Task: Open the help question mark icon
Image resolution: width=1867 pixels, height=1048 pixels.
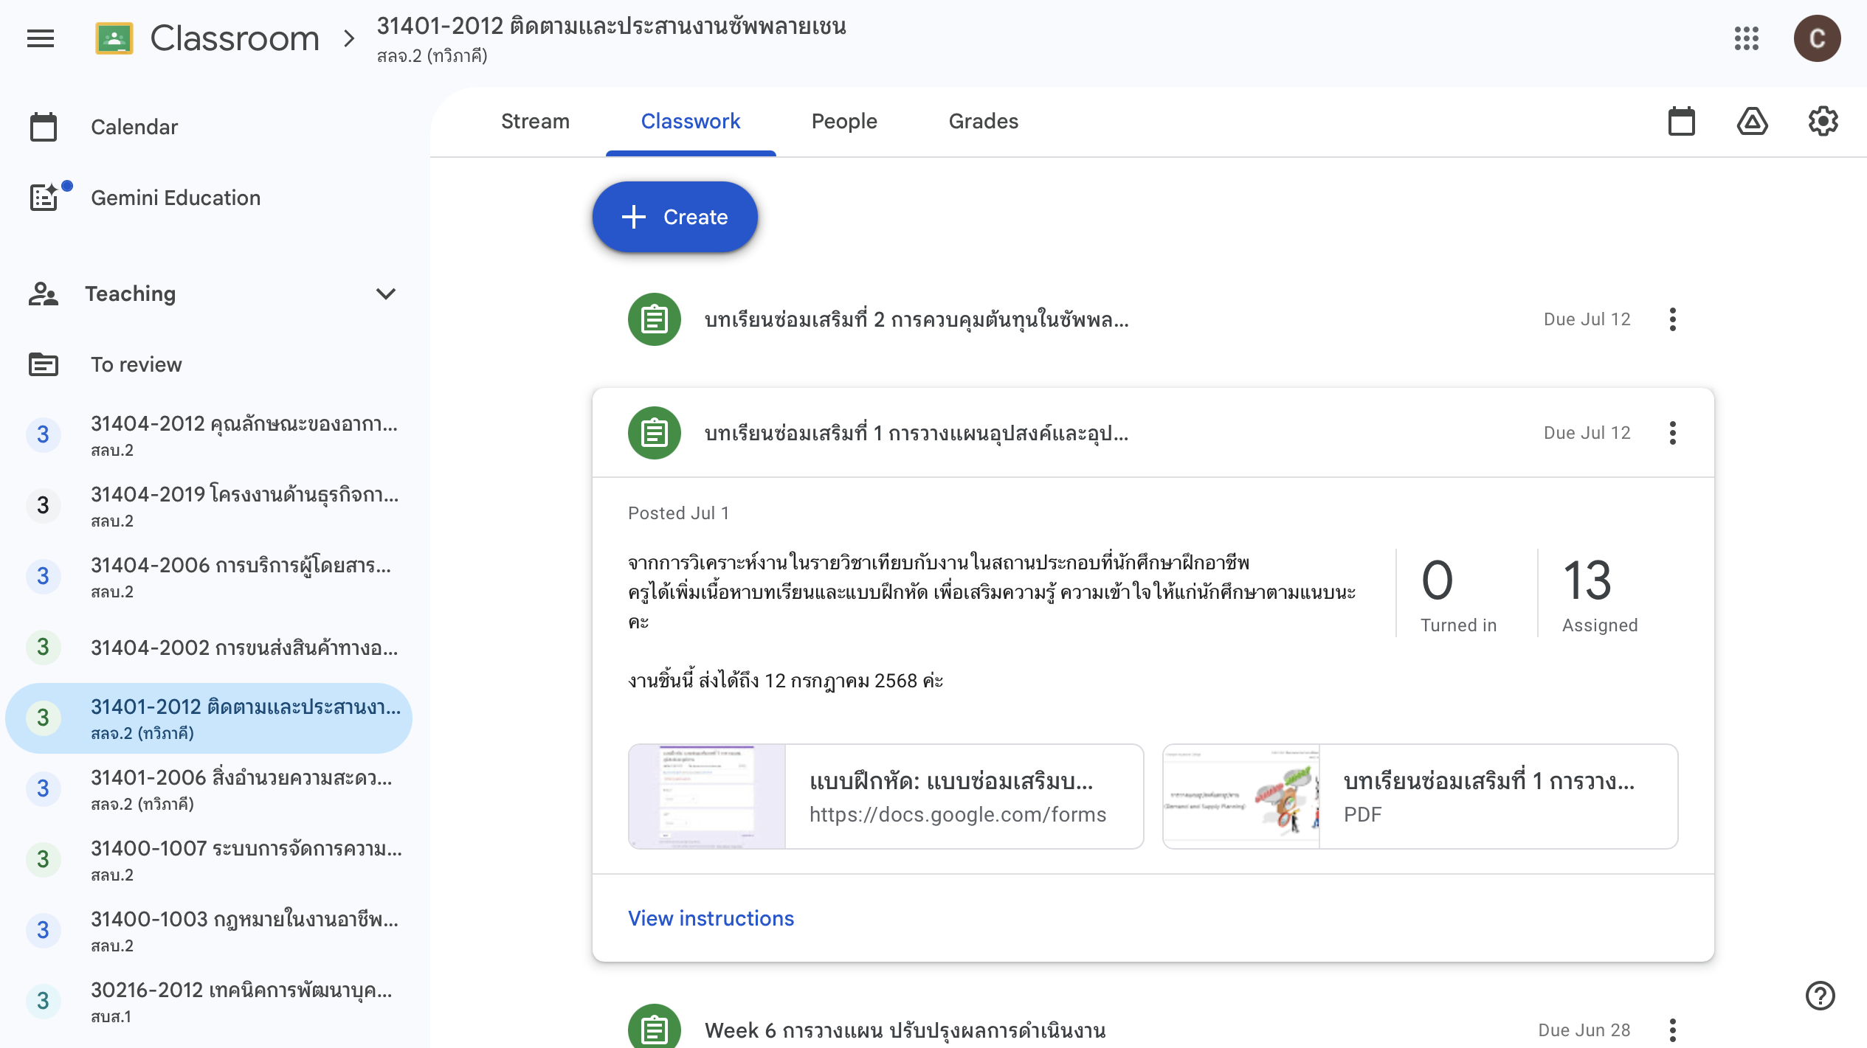Action: [1820, 995]
